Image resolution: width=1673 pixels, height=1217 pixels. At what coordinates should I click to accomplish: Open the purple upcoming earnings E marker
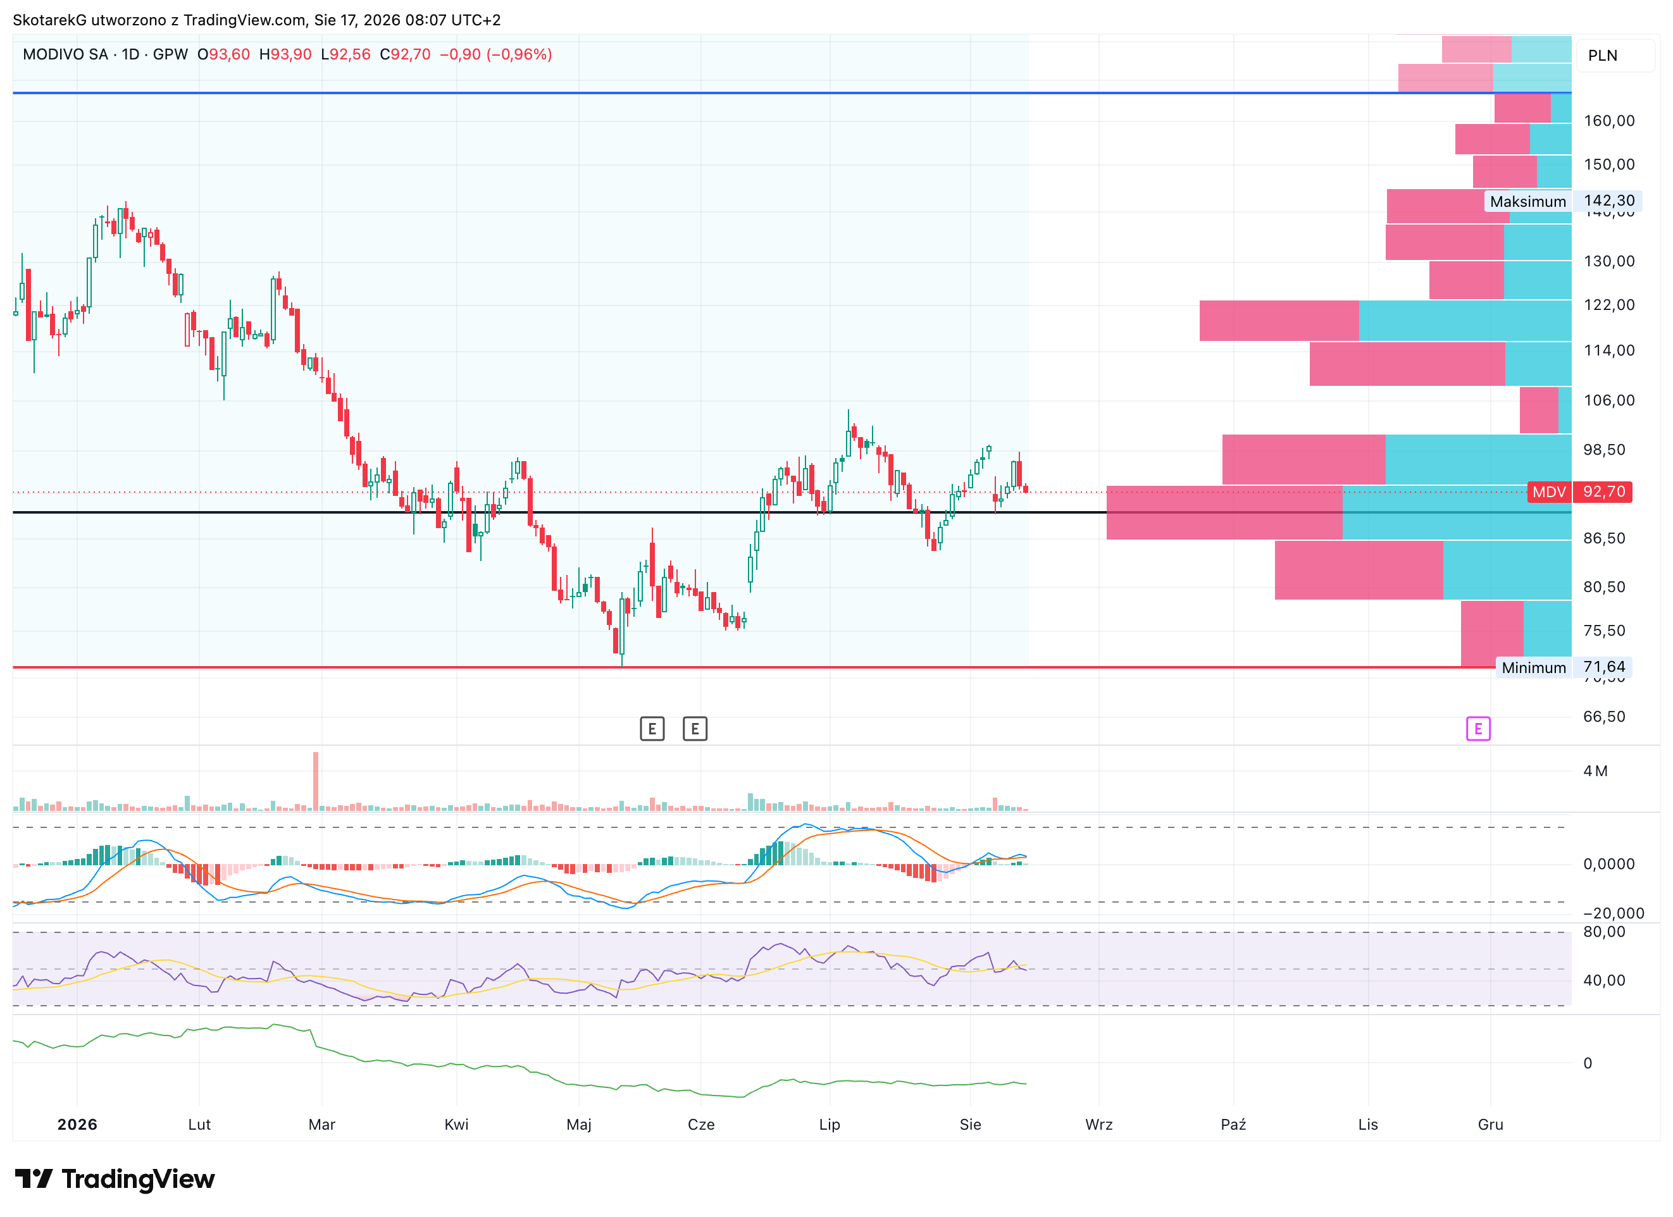click(1478, 729)
